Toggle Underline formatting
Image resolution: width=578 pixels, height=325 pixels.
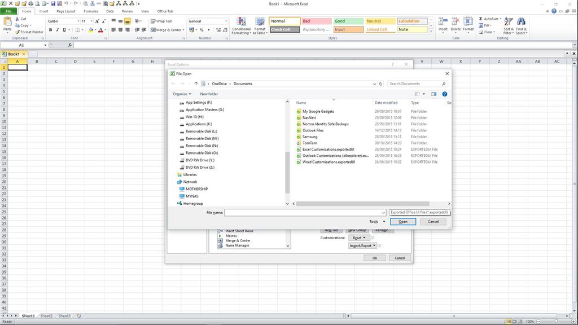tap(64, 30)
